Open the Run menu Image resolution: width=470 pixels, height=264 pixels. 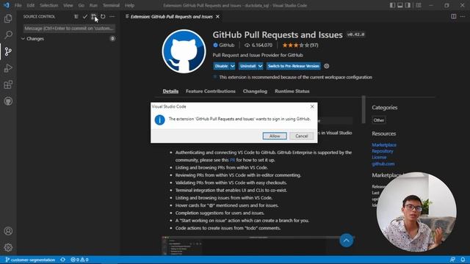(x=93, y=5)
